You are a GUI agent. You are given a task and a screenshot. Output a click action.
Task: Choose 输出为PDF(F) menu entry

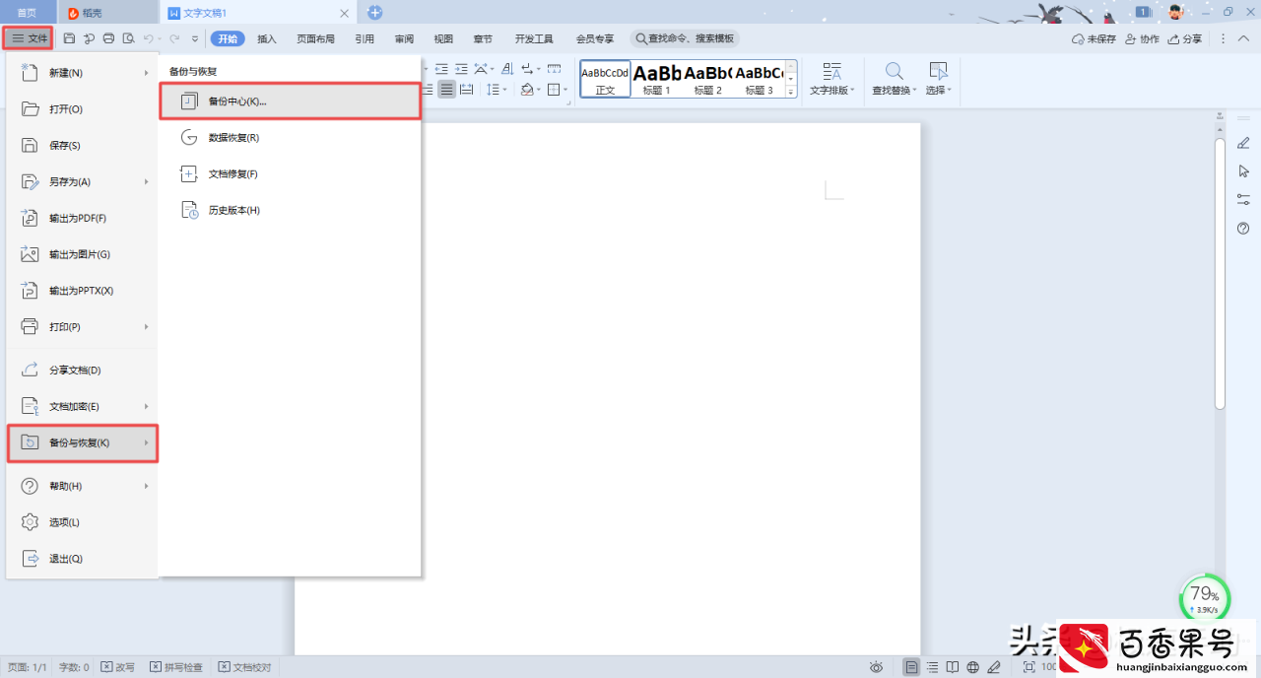[x=82, y=218]
